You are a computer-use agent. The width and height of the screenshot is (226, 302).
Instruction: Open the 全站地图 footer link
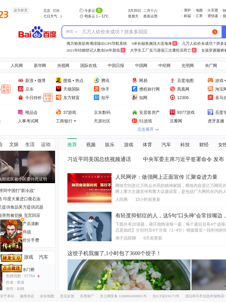pyautogui.click(x=47, y=296)
